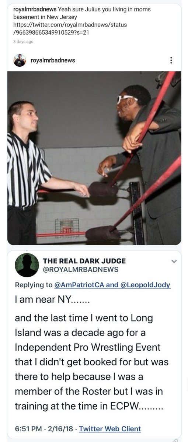Image resolution: width=188 pixels, height=442 pixels.
Task: Tap the '3 days ago' comment timestamp
Action: coord(23,42)
